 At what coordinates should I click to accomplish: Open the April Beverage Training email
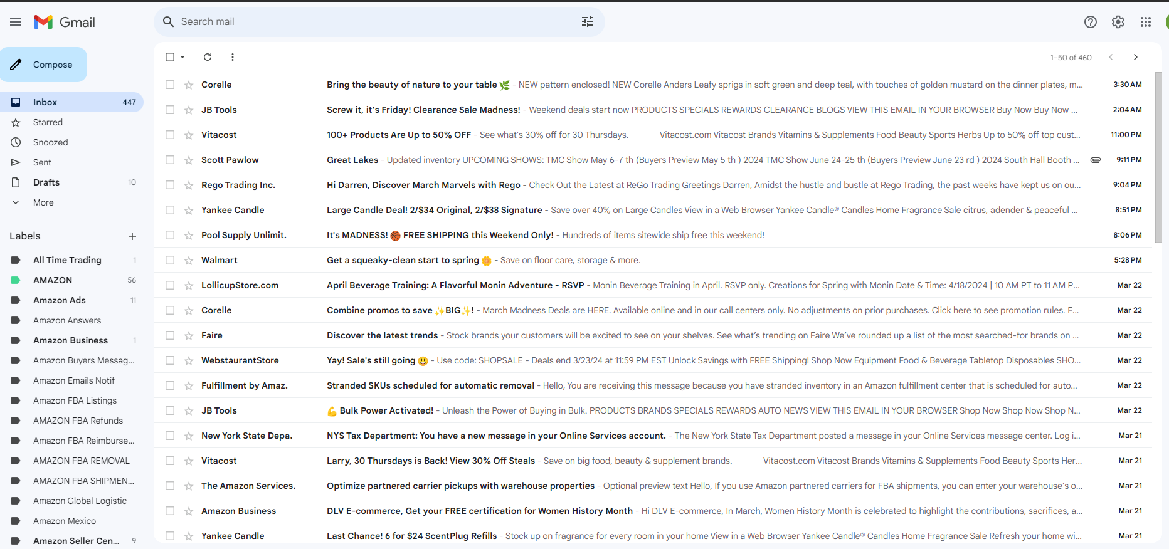[x=653, y=285]
